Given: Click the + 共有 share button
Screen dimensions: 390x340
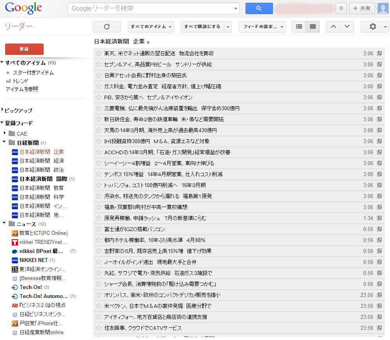Looking at the screenshot, I should point(362,9).
